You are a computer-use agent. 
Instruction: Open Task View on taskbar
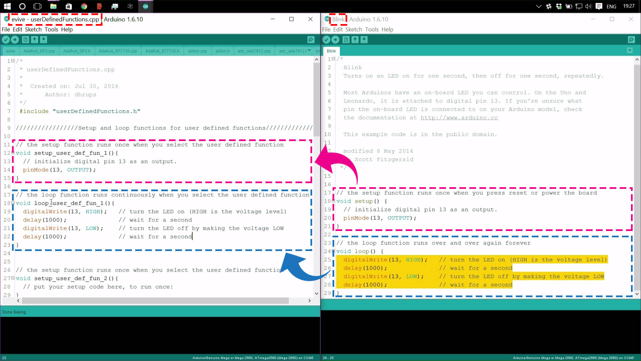(x=38, y=6)
